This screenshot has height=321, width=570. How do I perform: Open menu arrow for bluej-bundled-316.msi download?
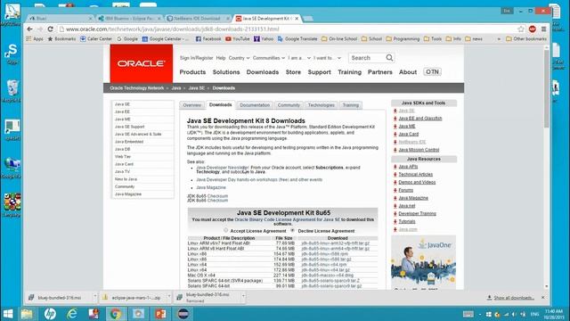pyautogui.click(x=95, y=296)
